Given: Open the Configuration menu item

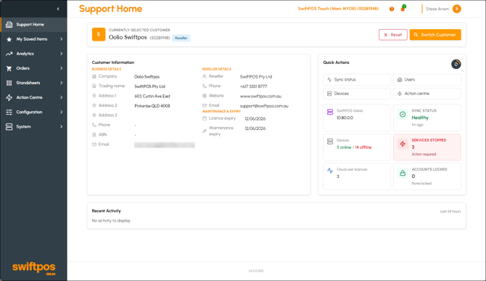Looking at the screenshot, I should click(33, 112).
